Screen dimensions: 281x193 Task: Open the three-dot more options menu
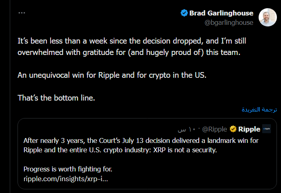(x=22, y=13)
